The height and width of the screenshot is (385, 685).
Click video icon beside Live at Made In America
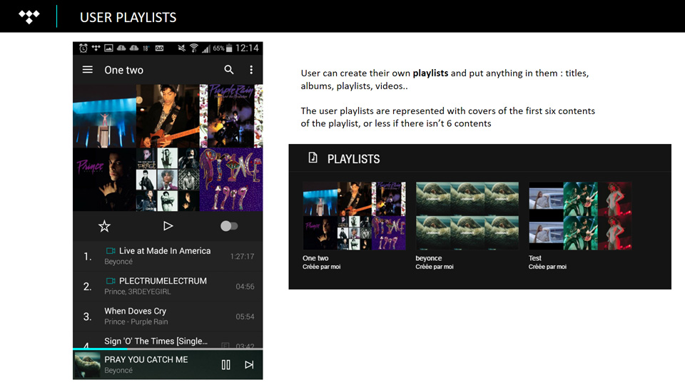coord(111,250)
